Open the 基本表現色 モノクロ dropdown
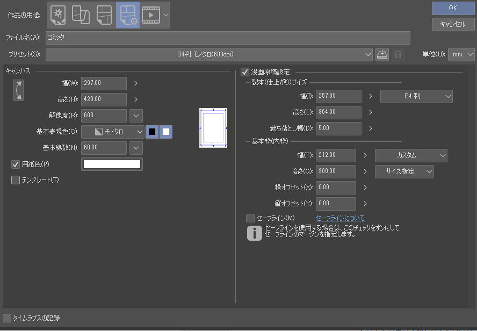 (x=113, y=132)
